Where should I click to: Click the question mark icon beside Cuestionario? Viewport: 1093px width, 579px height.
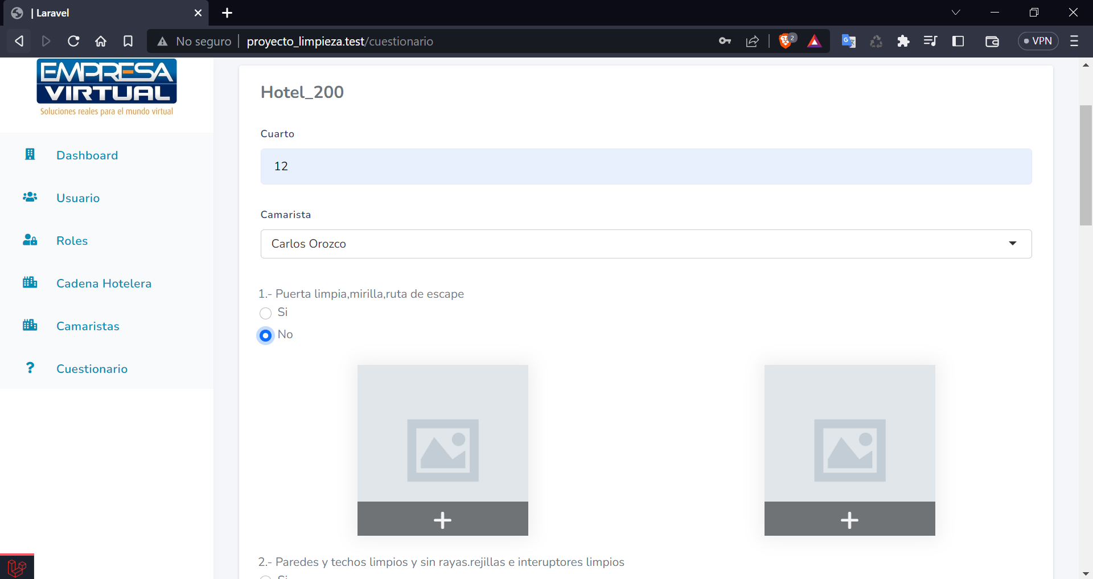[30, 368]
